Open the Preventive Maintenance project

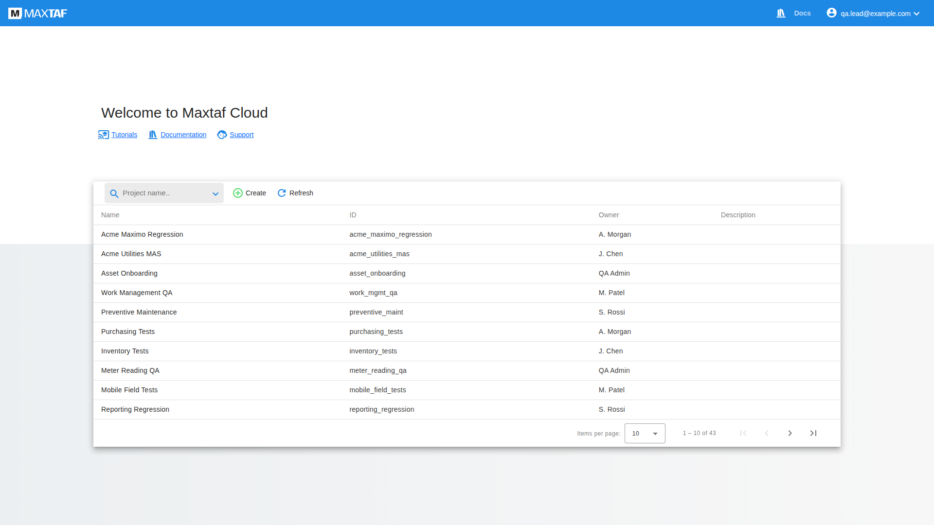(139, 312)
